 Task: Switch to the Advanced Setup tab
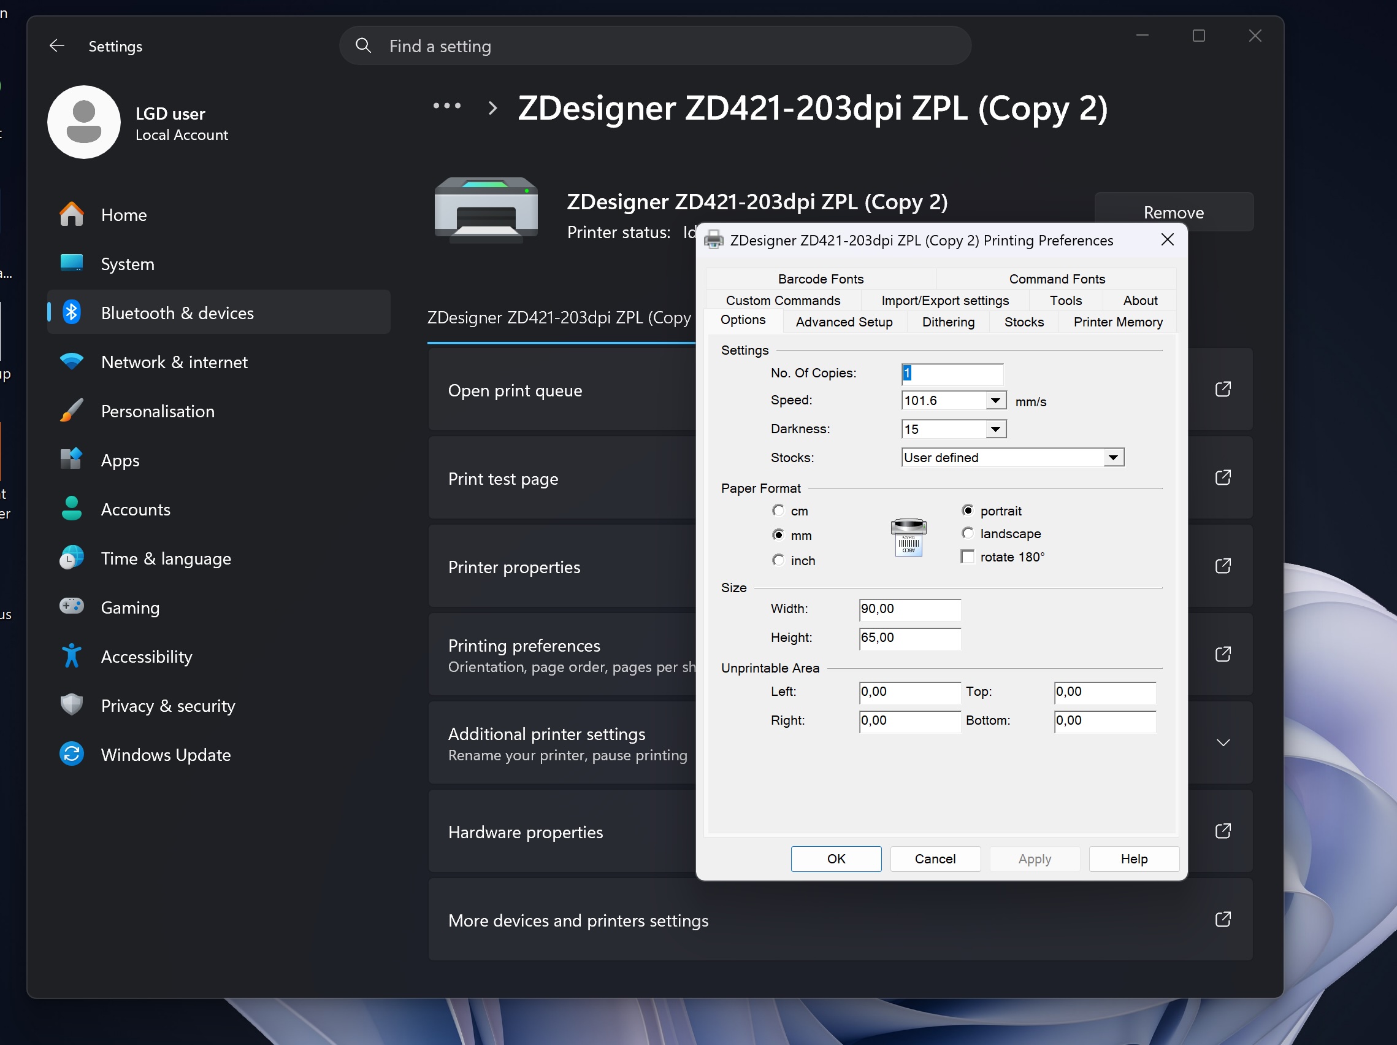click(x=844, y=322)
